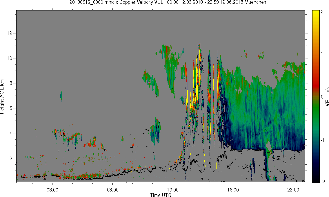Click the height tick label '10'
The height and width of the screenshot is (197, 329).
pyautogui.click(x=10, y=58)
